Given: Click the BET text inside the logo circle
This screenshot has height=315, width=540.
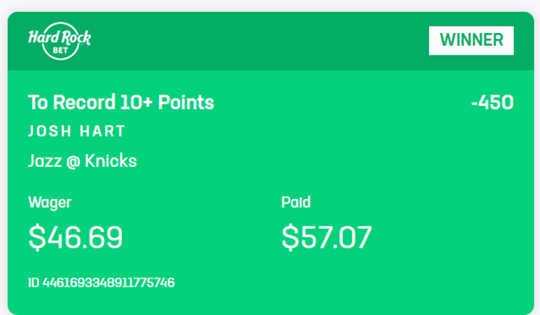Looking at the screenshot, I should tap(61, 50).
